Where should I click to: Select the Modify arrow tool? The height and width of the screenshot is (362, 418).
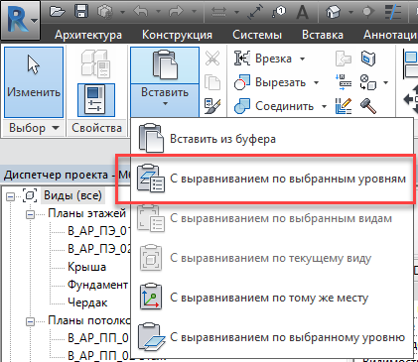(34, 82)
